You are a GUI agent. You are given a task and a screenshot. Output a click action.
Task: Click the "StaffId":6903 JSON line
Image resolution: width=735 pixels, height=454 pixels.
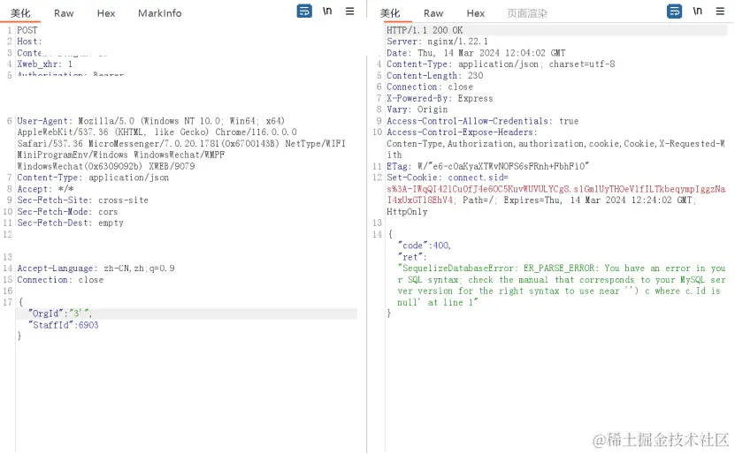64,325
